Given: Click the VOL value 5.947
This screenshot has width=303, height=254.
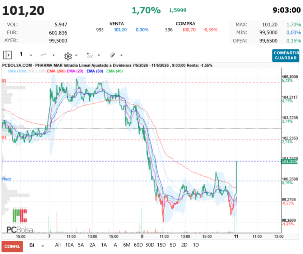Looking at the screenshot, I should tap(61, 24).
